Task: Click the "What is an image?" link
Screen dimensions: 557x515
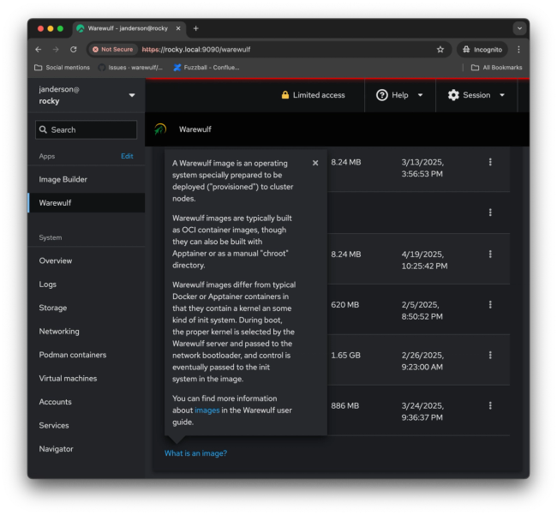Action: tap(195, 453)
